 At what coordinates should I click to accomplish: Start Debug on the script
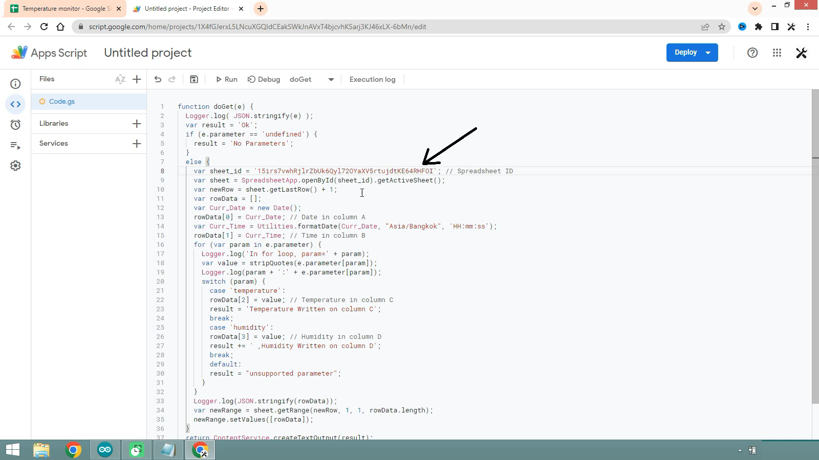tap(264, 79)
